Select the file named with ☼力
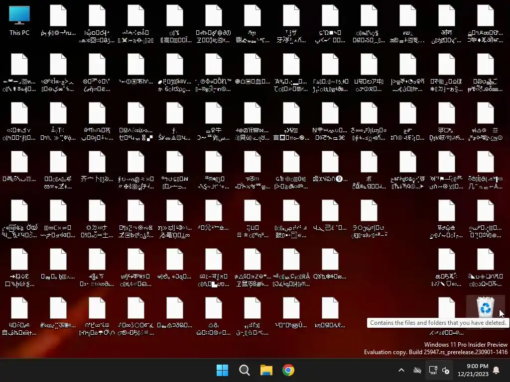The height and width of the screenshot is (382, 510). click(97, 219)
